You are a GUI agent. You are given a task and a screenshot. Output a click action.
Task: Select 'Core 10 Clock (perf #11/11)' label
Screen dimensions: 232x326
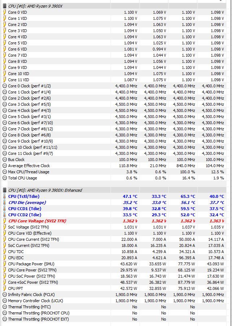coord(33,147)
